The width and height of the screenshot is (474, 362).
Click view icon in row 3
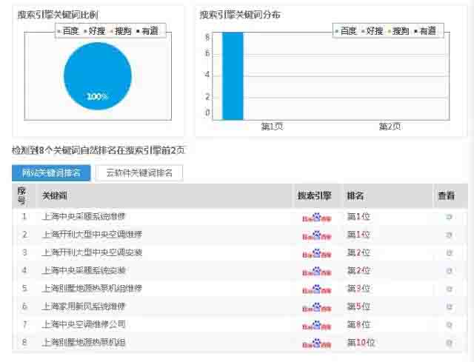[x=449, y=252]
